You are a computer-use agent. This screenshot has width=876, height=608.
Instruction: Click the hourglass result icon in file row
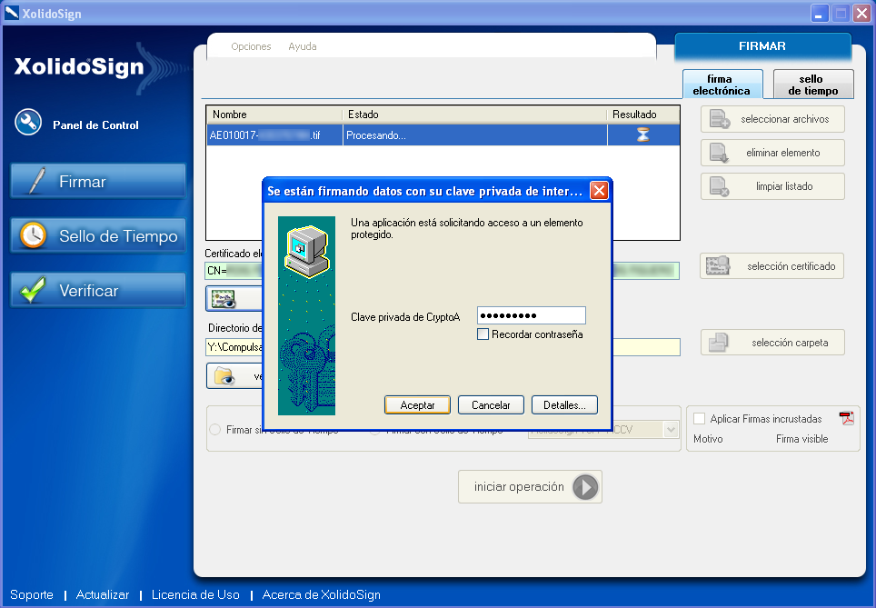click(643, 135)
